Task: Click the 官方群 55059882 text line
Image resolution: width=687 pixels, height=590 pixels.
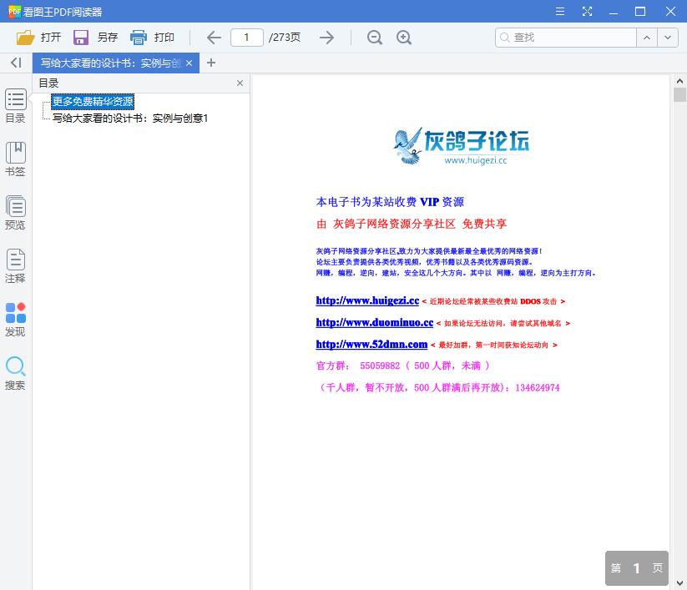Action: tap(402, 366)
